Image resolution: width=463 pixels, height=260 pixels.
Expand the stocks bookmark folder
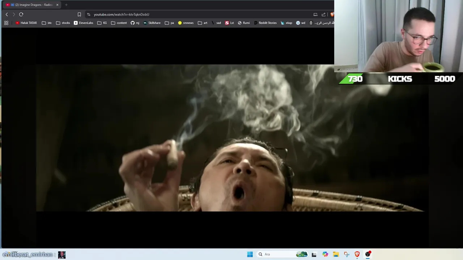point(63,23)
